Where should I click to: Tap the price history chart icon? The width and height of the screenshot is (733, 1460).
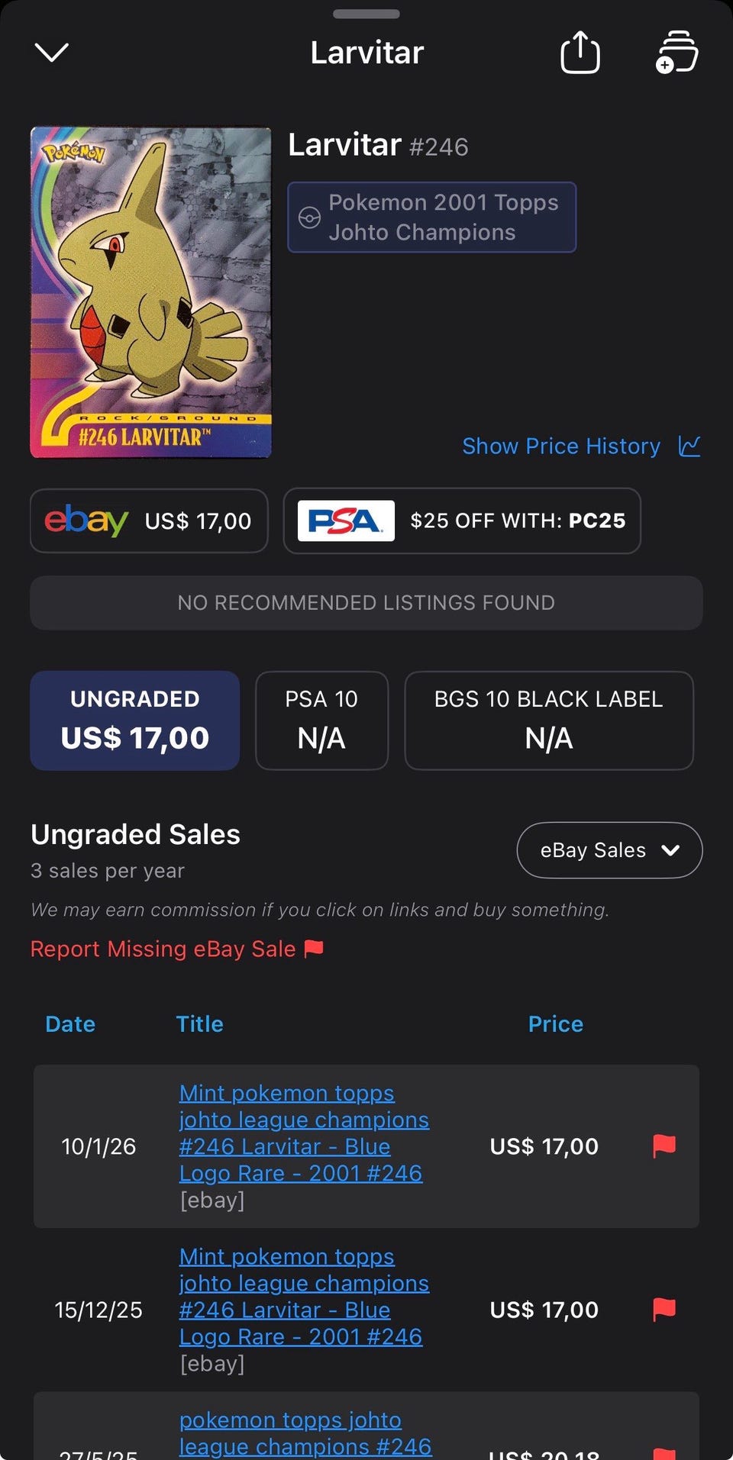pos(689,446)
